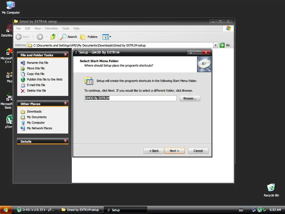The image size is (285, 214).
Task: Click Move this file
Action: click(x=36, y=68)
